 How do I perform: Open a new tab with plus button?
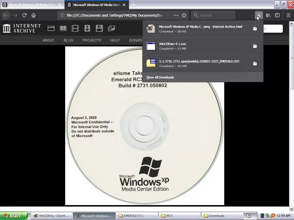[134, 5]
